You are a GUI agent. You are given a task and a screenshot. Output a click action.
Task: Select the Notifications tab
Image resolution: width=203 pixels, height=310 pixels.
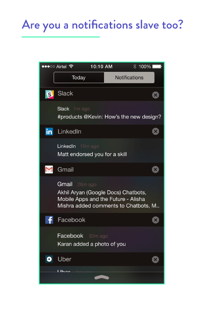pos(129,77)
